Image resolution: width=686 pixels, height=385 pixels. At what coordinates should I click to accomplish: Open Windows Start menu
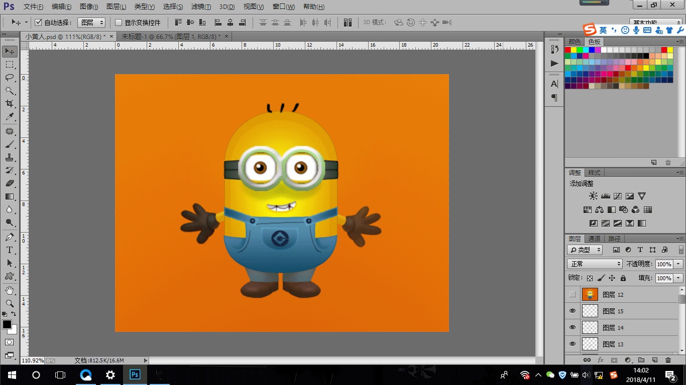(12, 374)
